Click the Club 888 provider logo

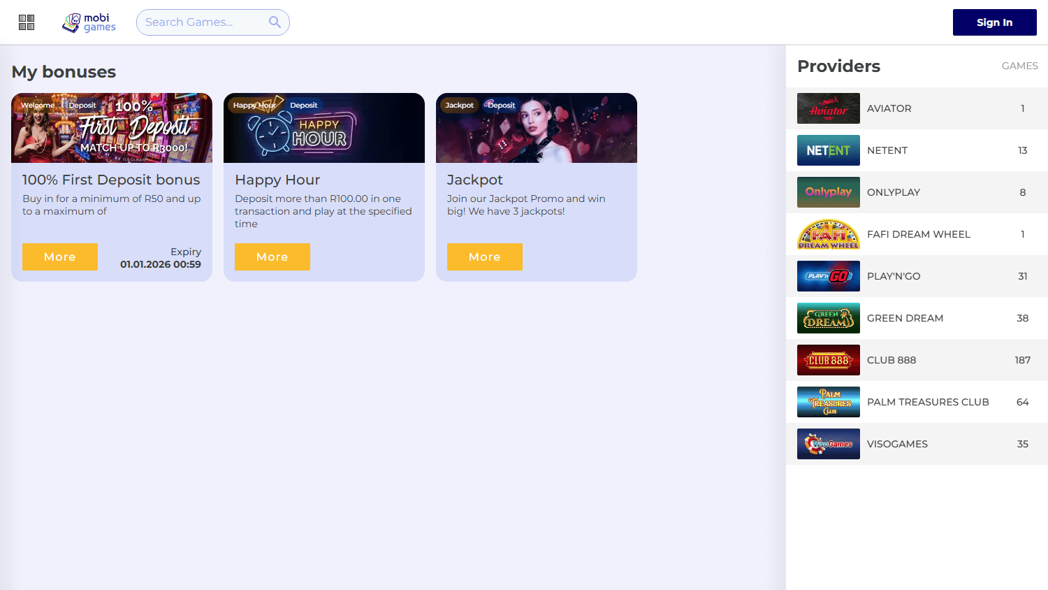point(829,360)
